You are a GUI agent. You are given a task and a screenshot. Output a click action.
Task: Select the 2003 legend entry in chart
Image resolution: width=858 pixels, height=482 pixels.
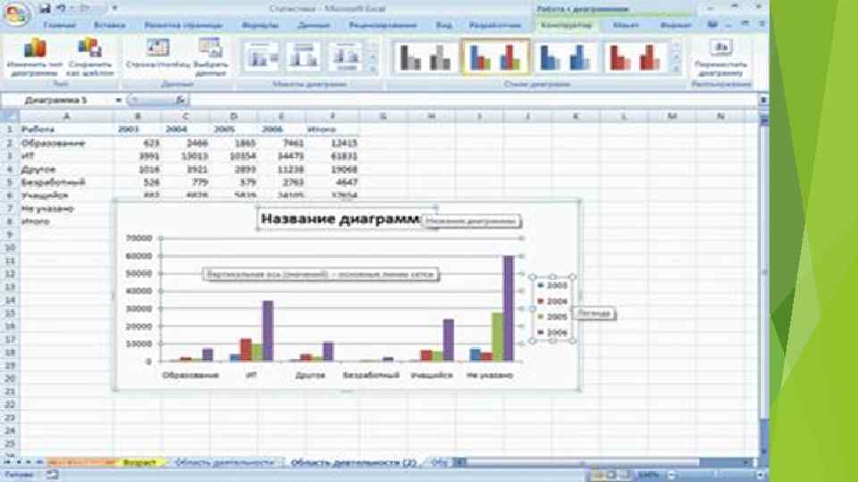(x=552, y=286)
